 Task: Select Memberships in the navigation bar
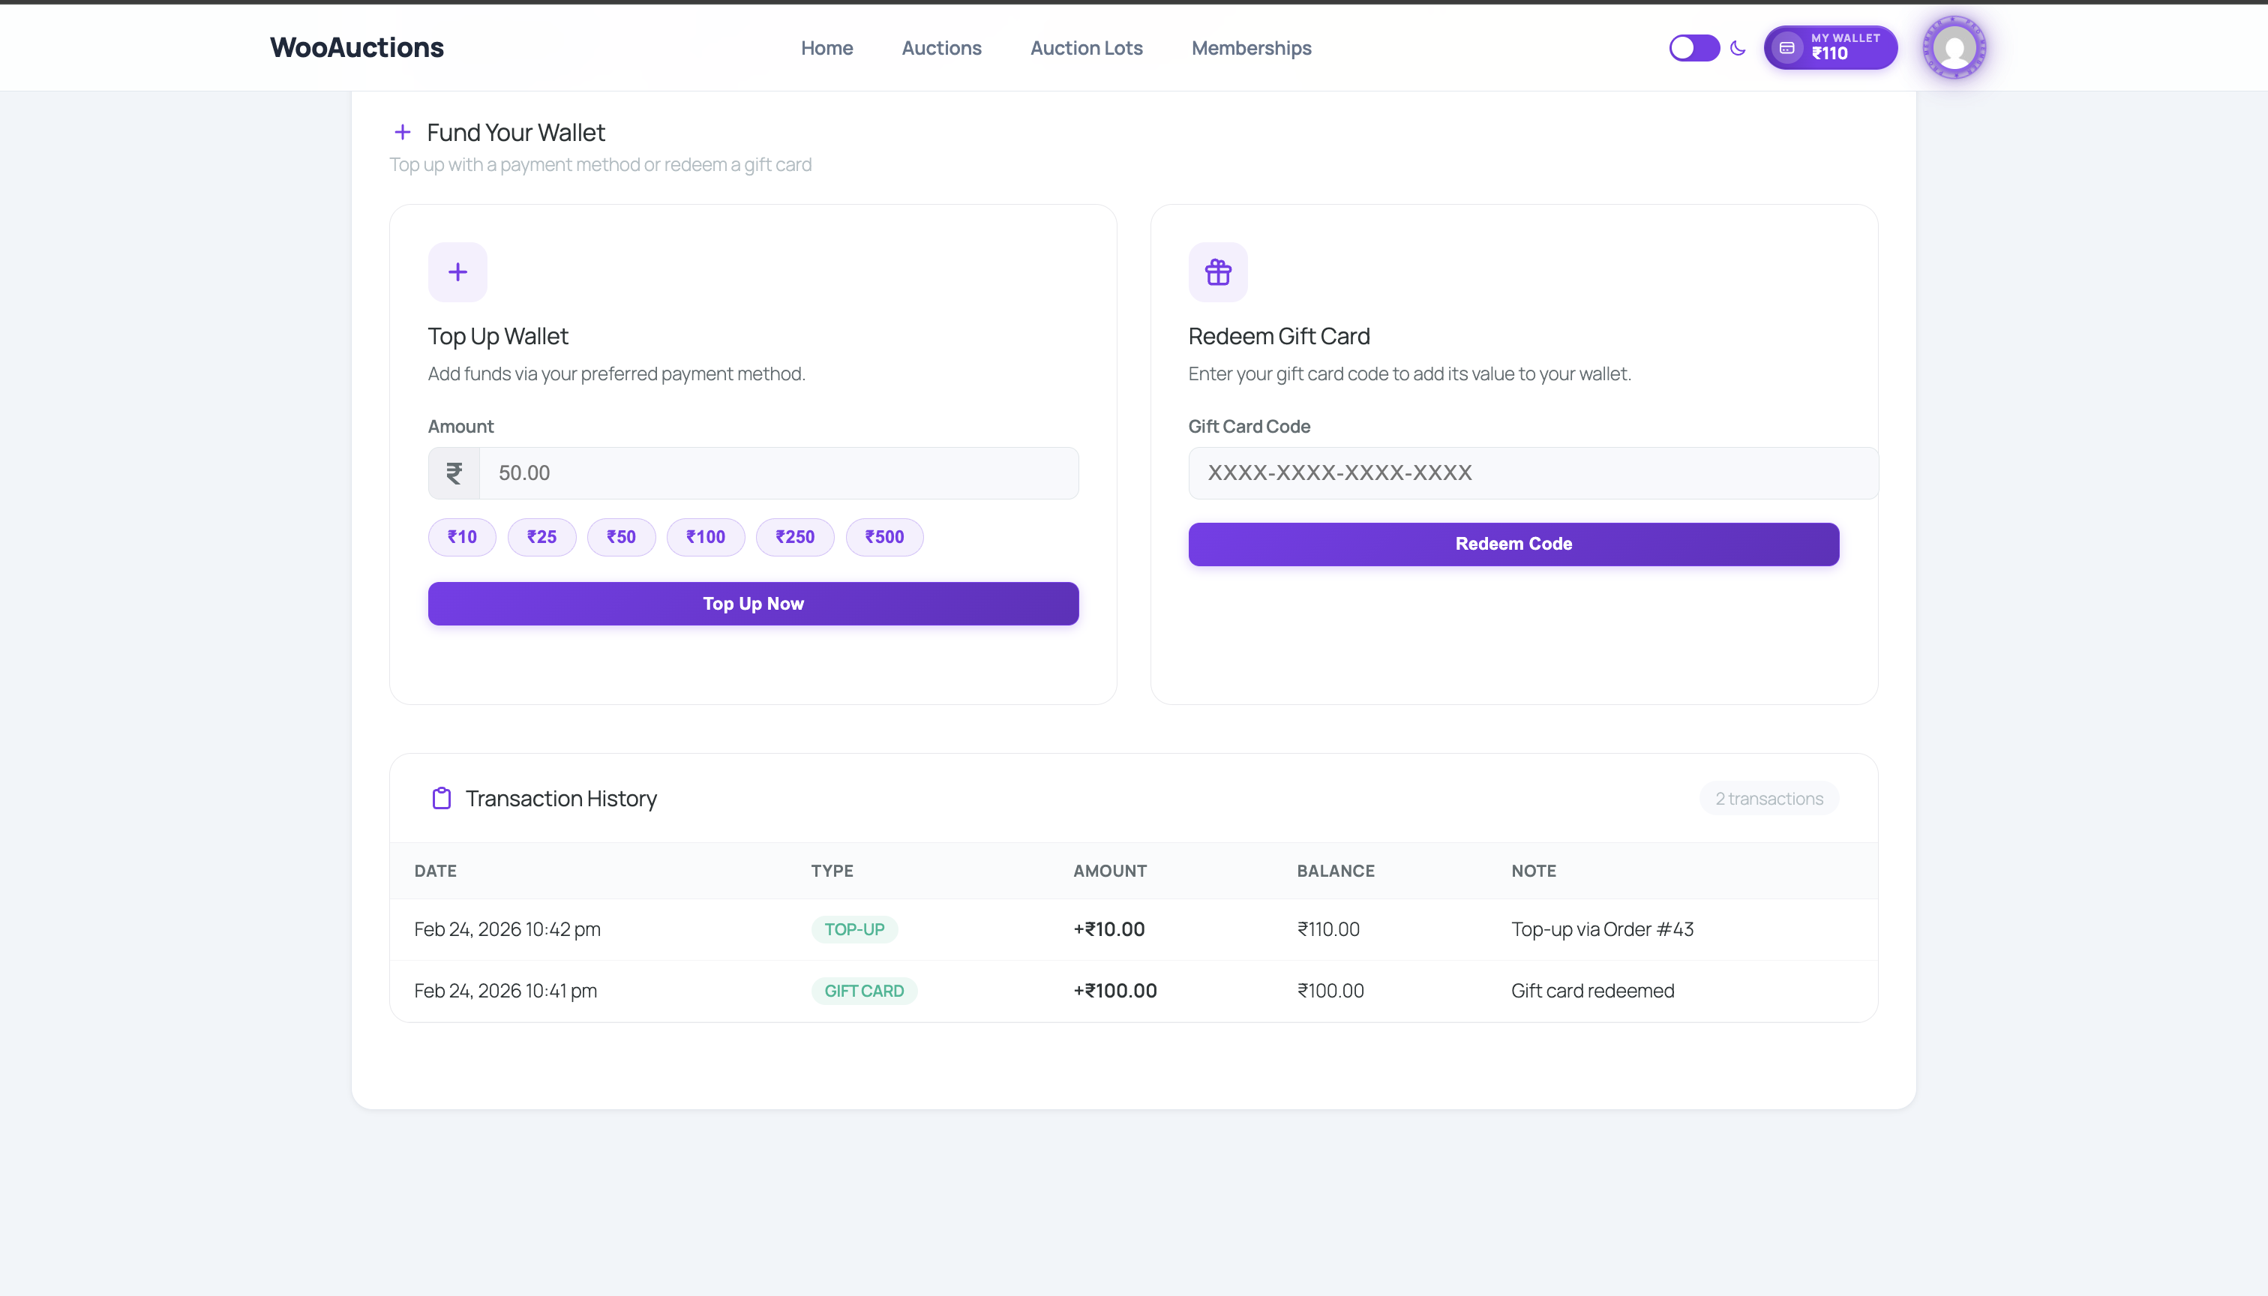pyautogui.click(x=1250, y=48)
